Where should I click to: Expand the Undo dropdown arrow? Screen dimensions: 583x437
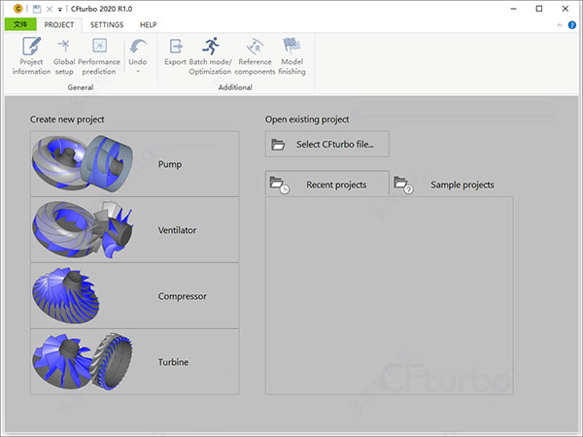(138, 71)
